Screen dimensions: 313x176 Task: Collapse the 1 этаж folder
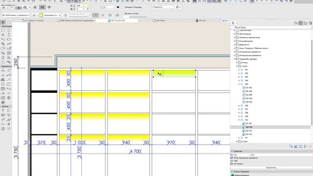click(237, 66)
